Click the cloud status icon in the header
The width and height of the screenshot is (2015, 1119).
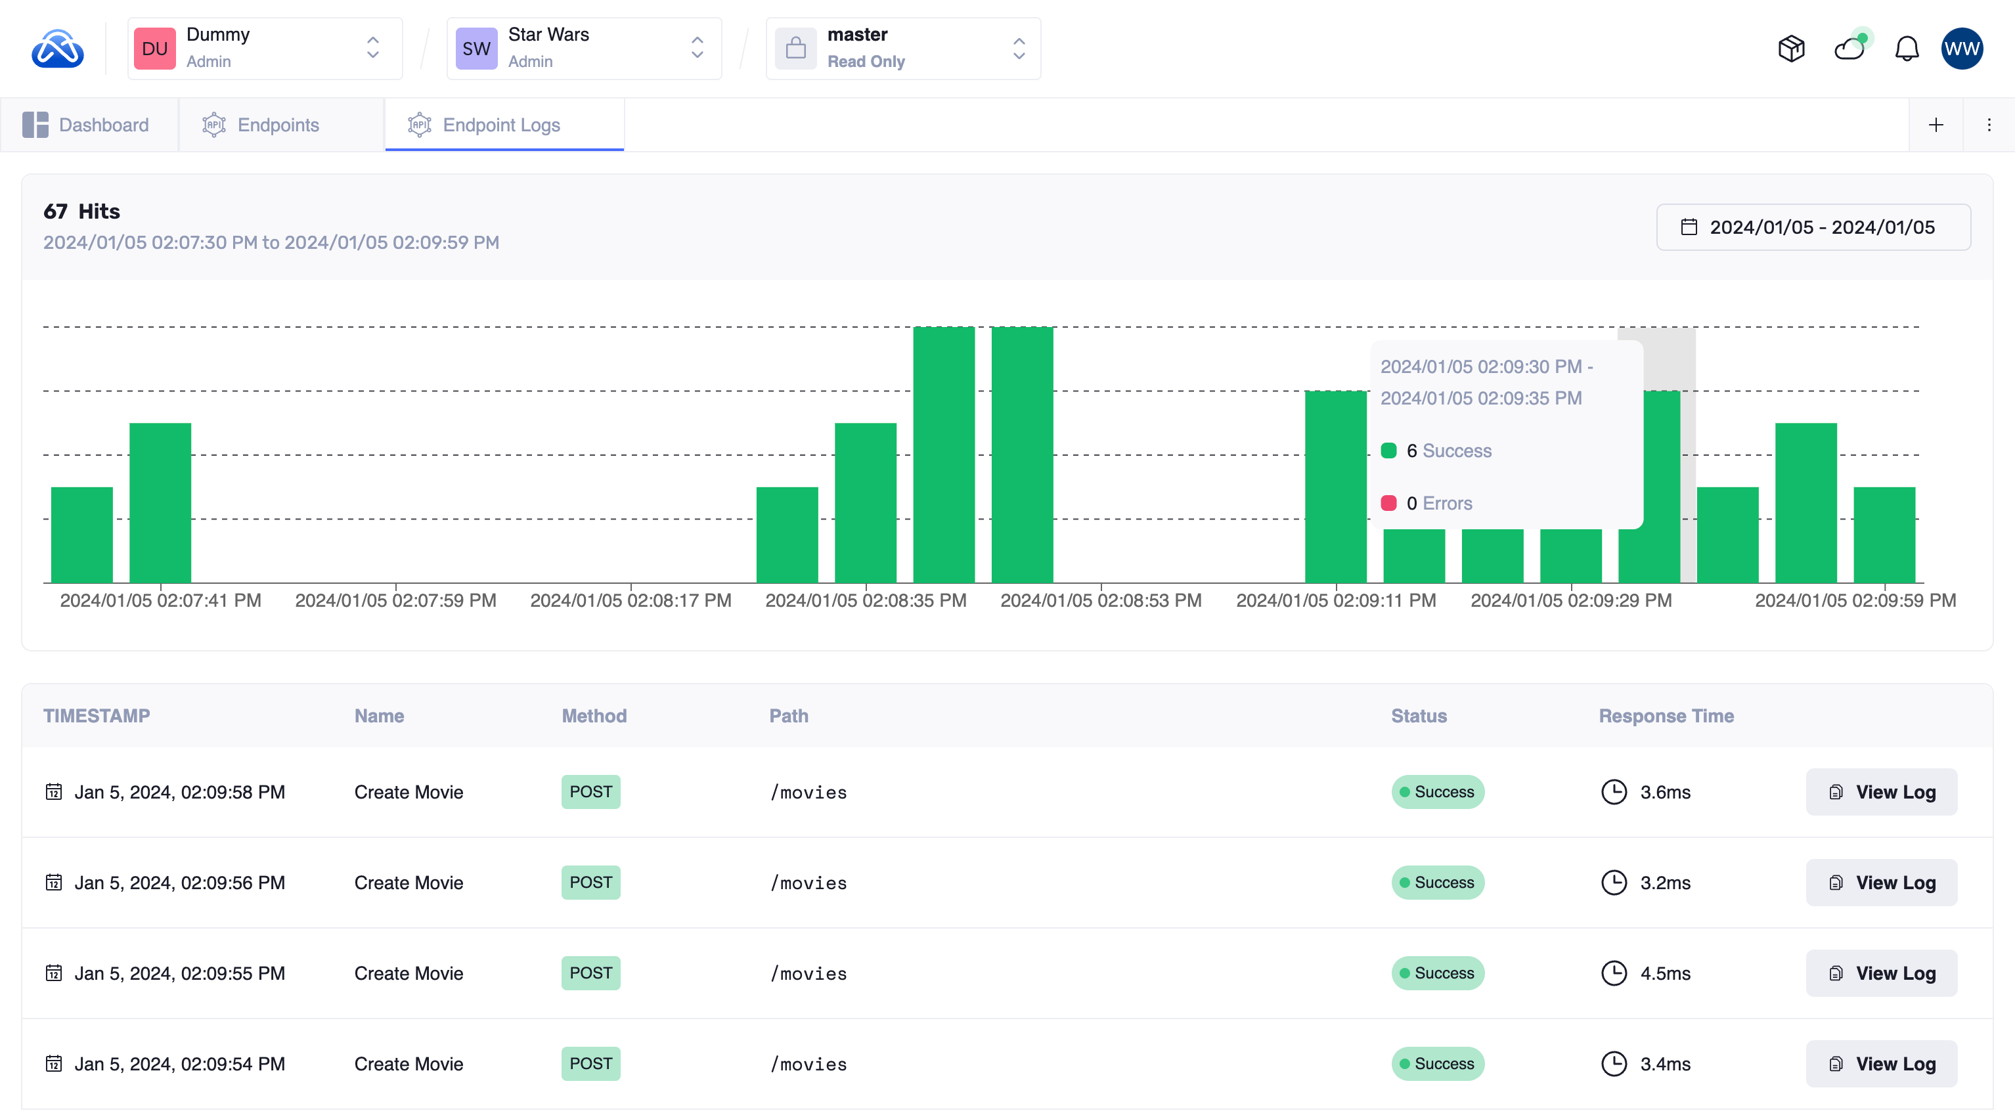1850,49
